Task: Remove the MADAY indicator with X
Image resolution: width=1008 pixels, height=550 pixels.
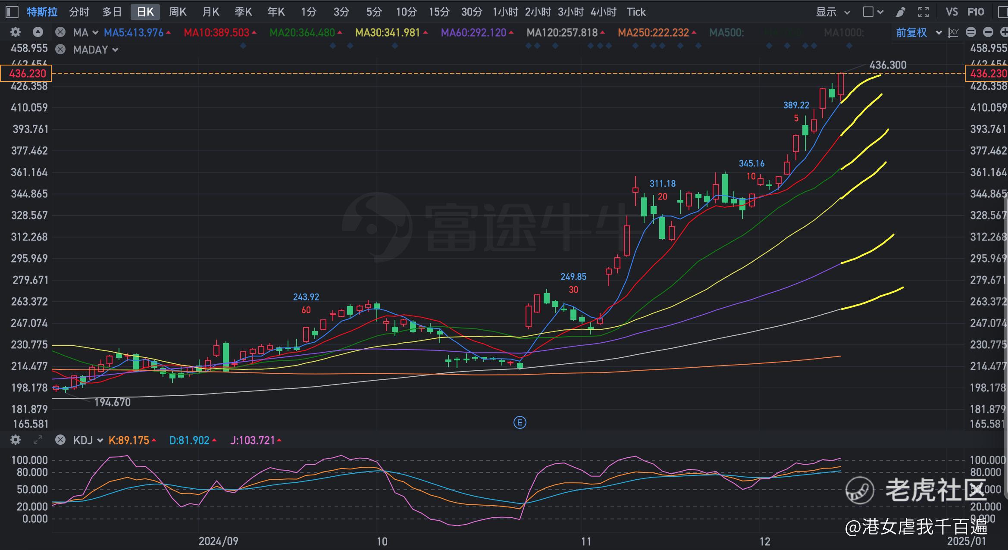Action: [x=60, y=50]
